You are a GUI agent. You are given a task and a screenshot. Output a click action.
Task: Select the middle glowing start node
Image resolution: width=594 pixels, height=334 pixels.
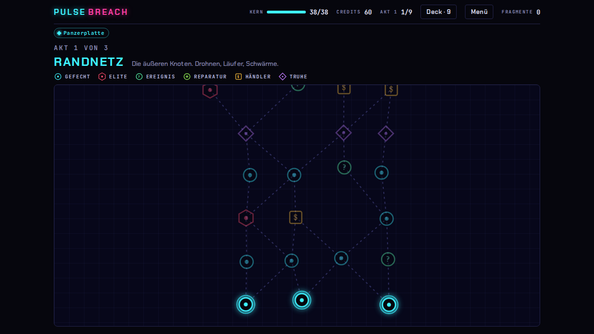(x=302, y=300)
